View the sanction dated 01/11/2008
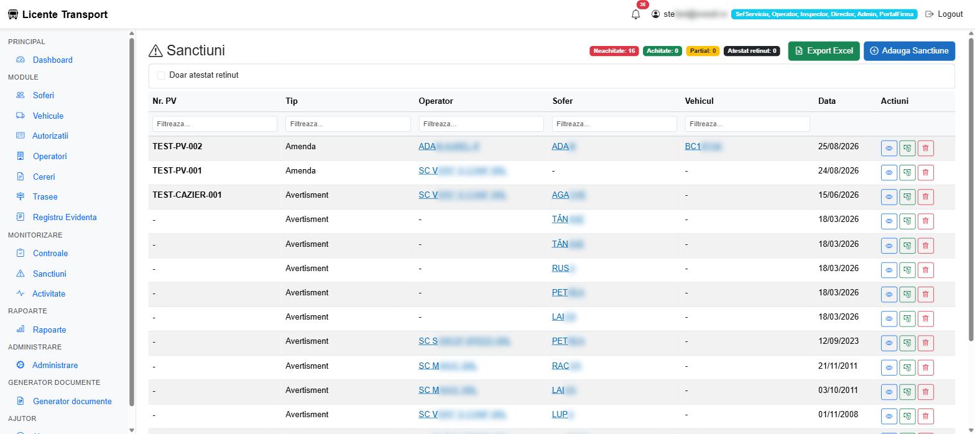 click(x=889, y=417)
